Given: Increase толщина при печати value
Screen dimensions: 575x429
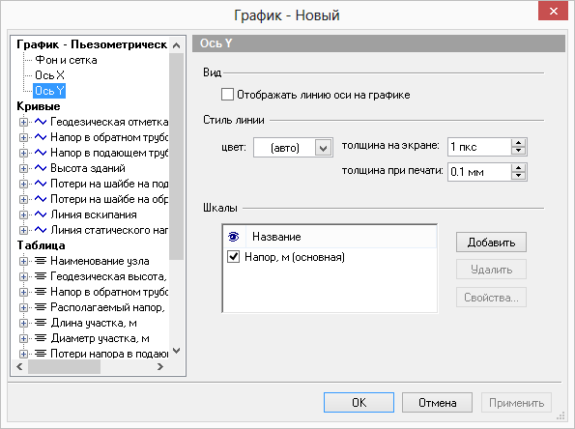Looking at the screenshot, I should click(x=518, y=168).
